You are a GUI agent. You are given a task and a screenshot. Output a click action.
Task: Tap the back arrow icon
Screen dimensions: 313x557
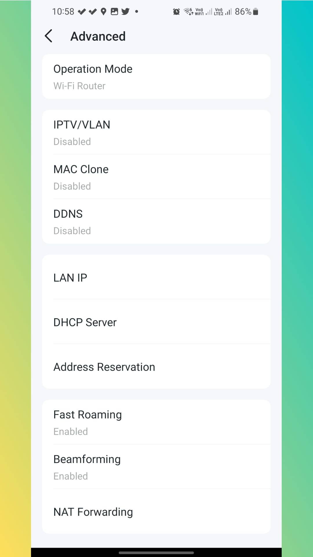(x=49, y=36)
